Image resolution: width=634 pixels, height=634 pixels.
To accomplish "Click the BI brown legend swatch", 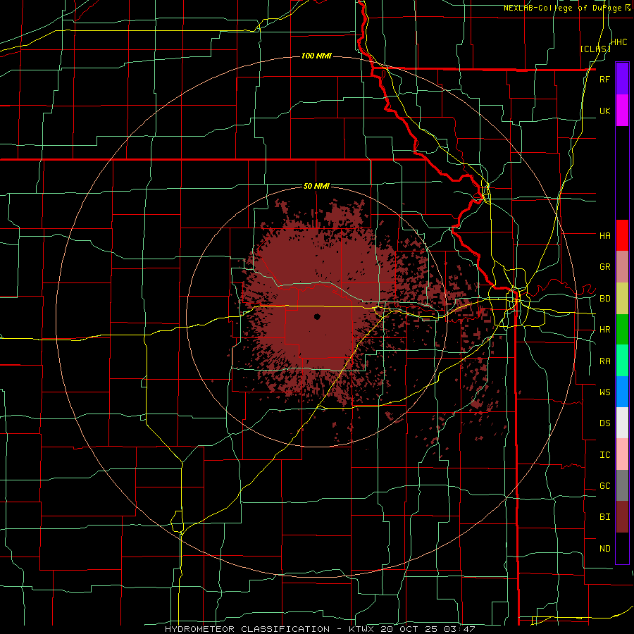I will click(x=622, y=517).
